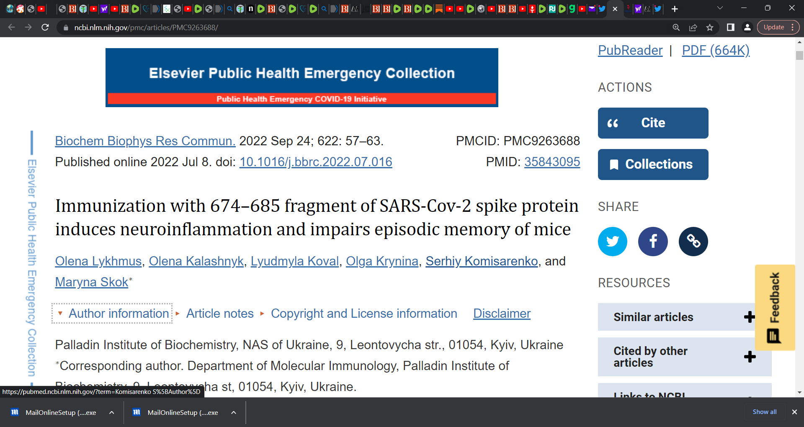The image size is (804, 427).
Task: Expand Similar articles resource panel
Action: [x=685, y=317]
